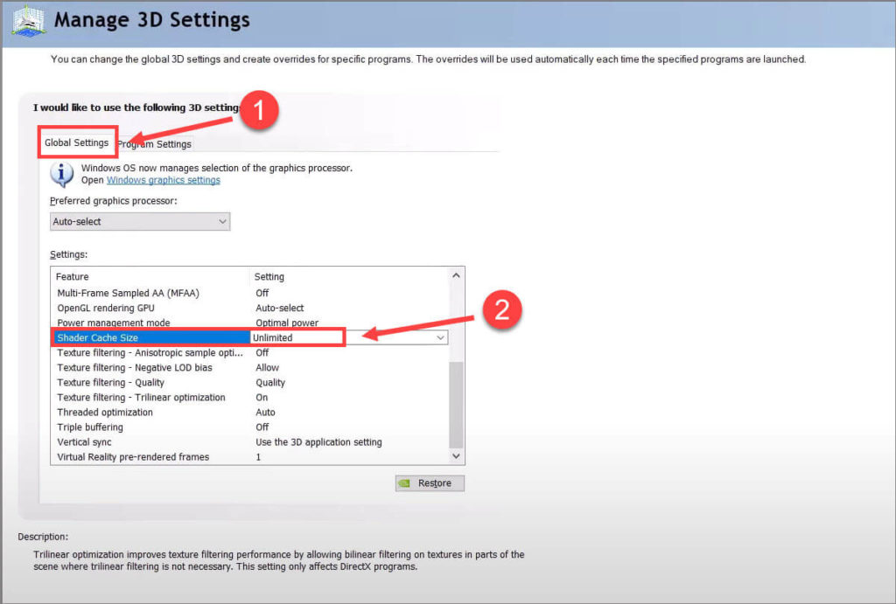Switch to the Program Settings tab
Viewport: 896px width, 604px height.
click(154, 144)
